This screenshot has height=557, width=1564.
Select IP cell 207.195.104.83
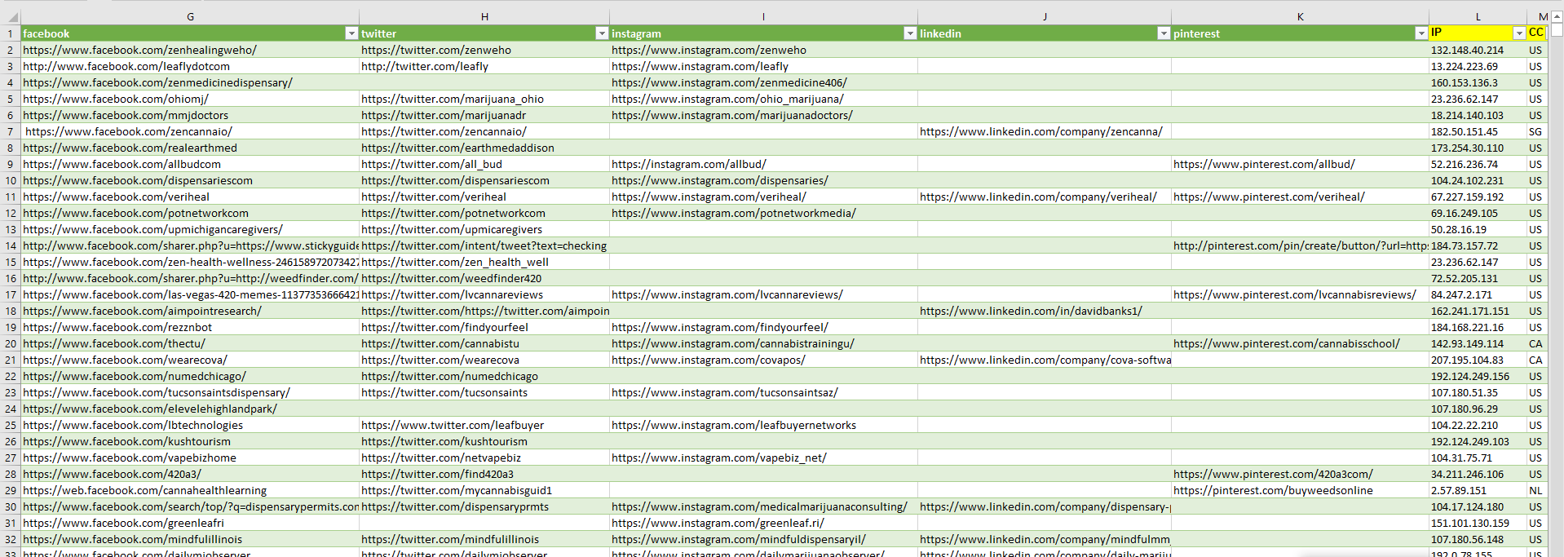(1478, 360)
